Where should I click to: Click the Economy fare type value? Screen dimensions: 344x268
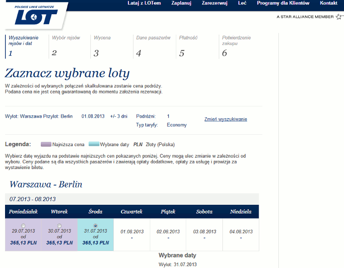177,125
